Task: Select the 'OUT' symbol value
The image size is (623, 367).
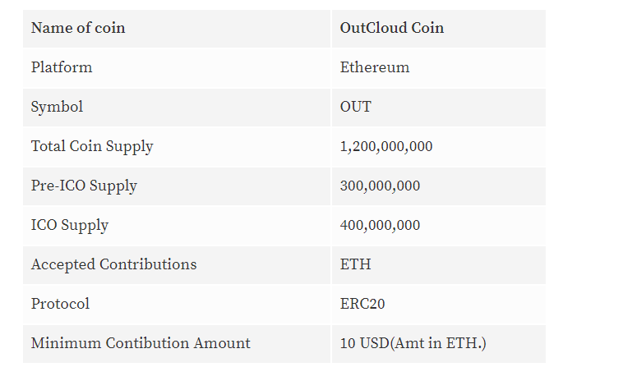Action: click(356, 107)
